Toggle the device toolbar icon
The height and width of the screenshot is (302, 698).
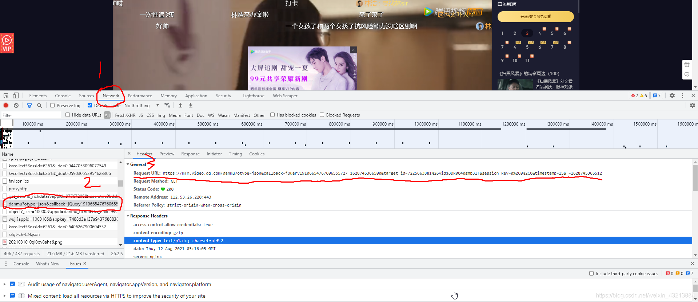[16, 95]
